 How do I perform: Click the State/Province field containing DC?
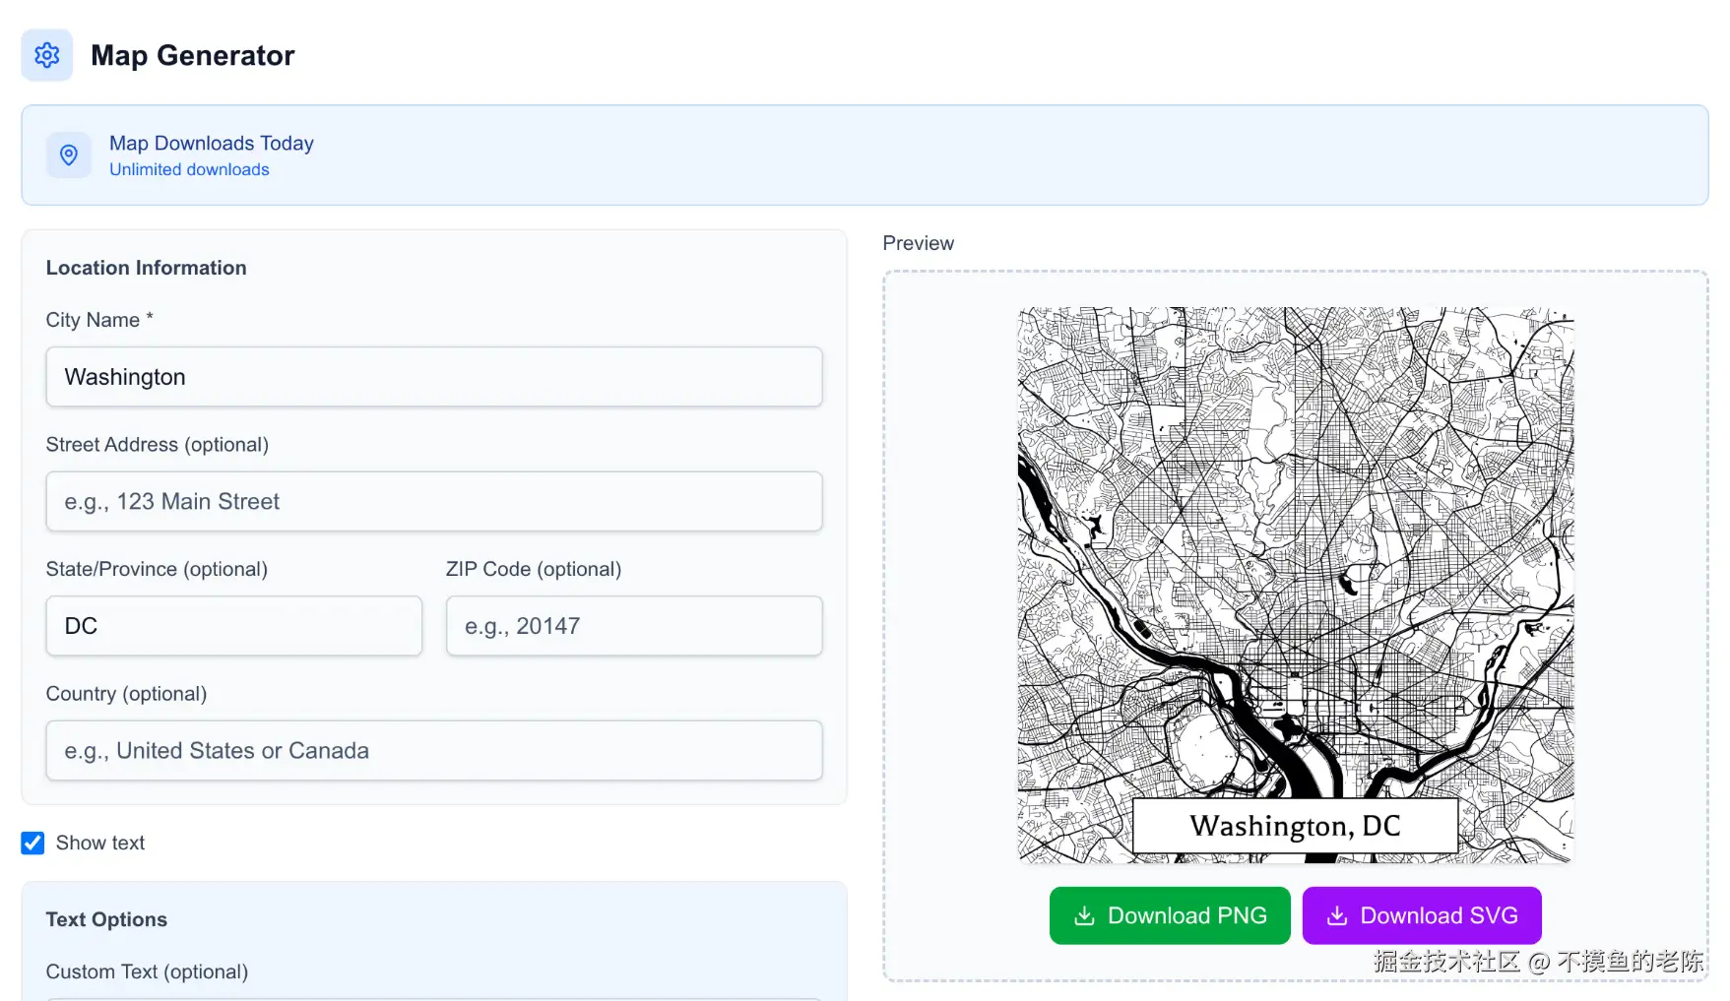click(x=234, y=626)
